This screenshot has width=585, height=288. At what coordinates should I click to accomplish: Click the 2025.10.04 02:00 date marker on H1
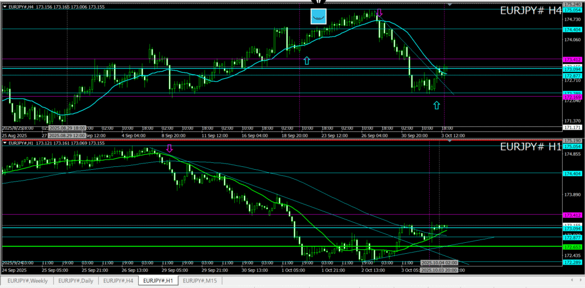click(x=438, y=262)
